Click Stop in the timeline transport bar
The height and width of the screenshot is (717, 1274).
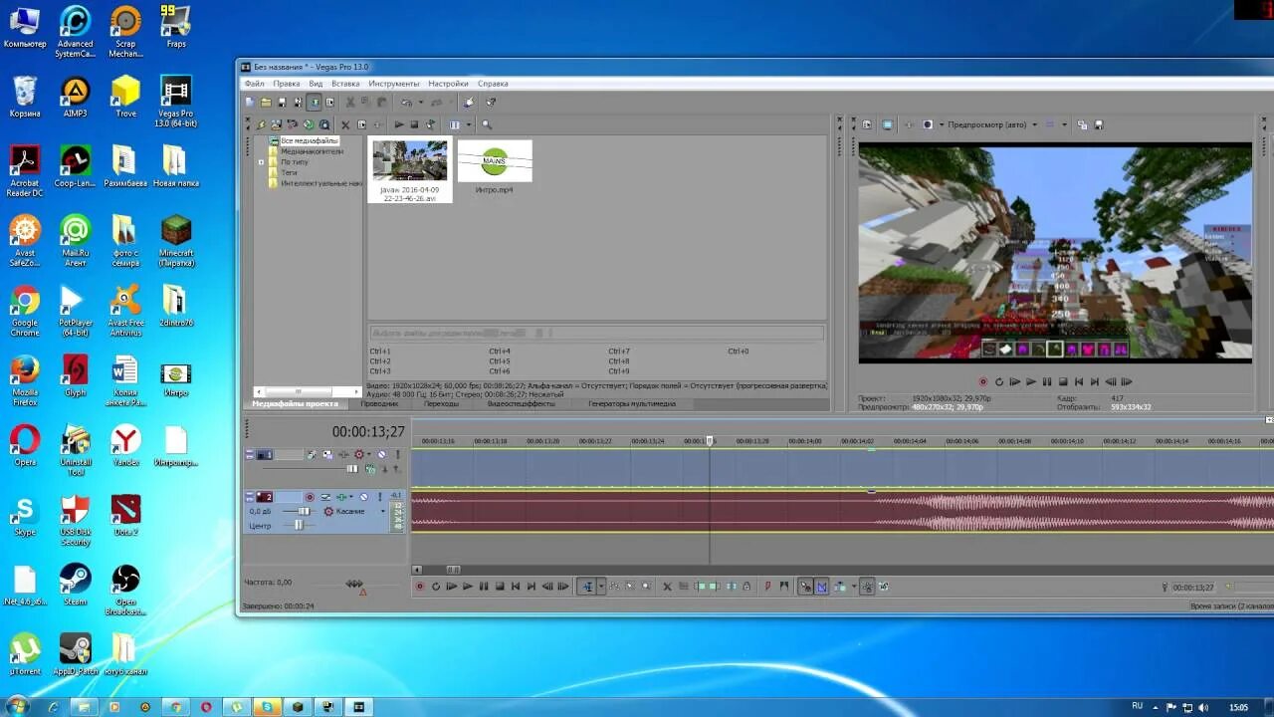point(500,587)
